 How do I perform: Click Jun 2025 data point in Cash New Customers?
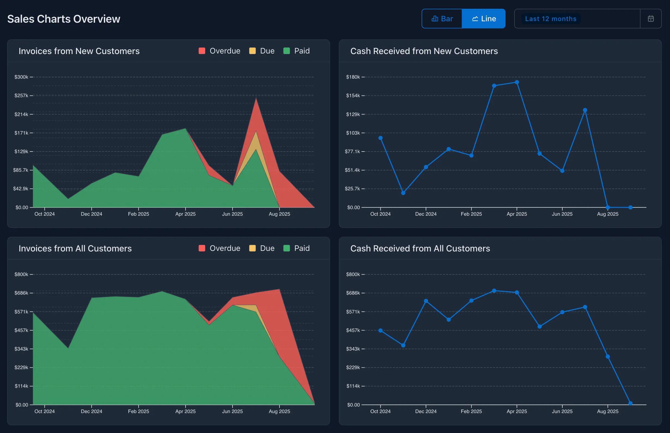(562, 171)
